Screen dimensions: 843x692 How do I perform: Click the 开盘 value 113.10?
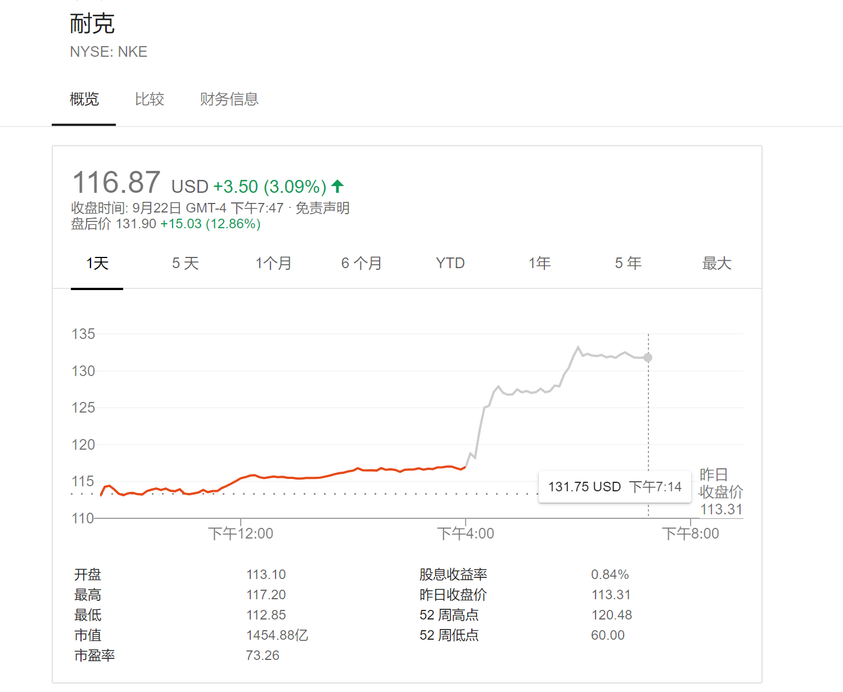(266, 575)
